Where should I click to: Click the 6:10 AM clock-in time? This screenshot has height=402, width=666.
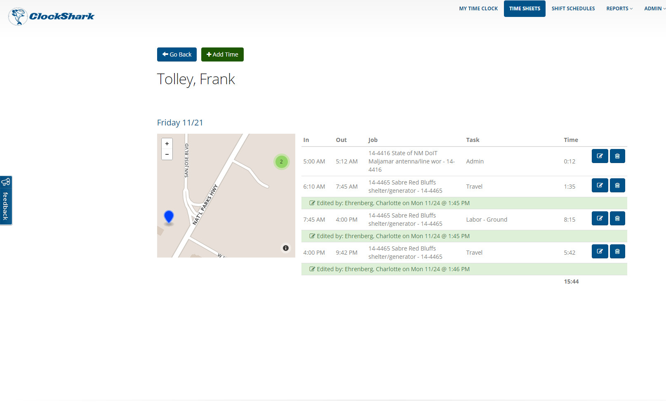click(x=314, y=187)
